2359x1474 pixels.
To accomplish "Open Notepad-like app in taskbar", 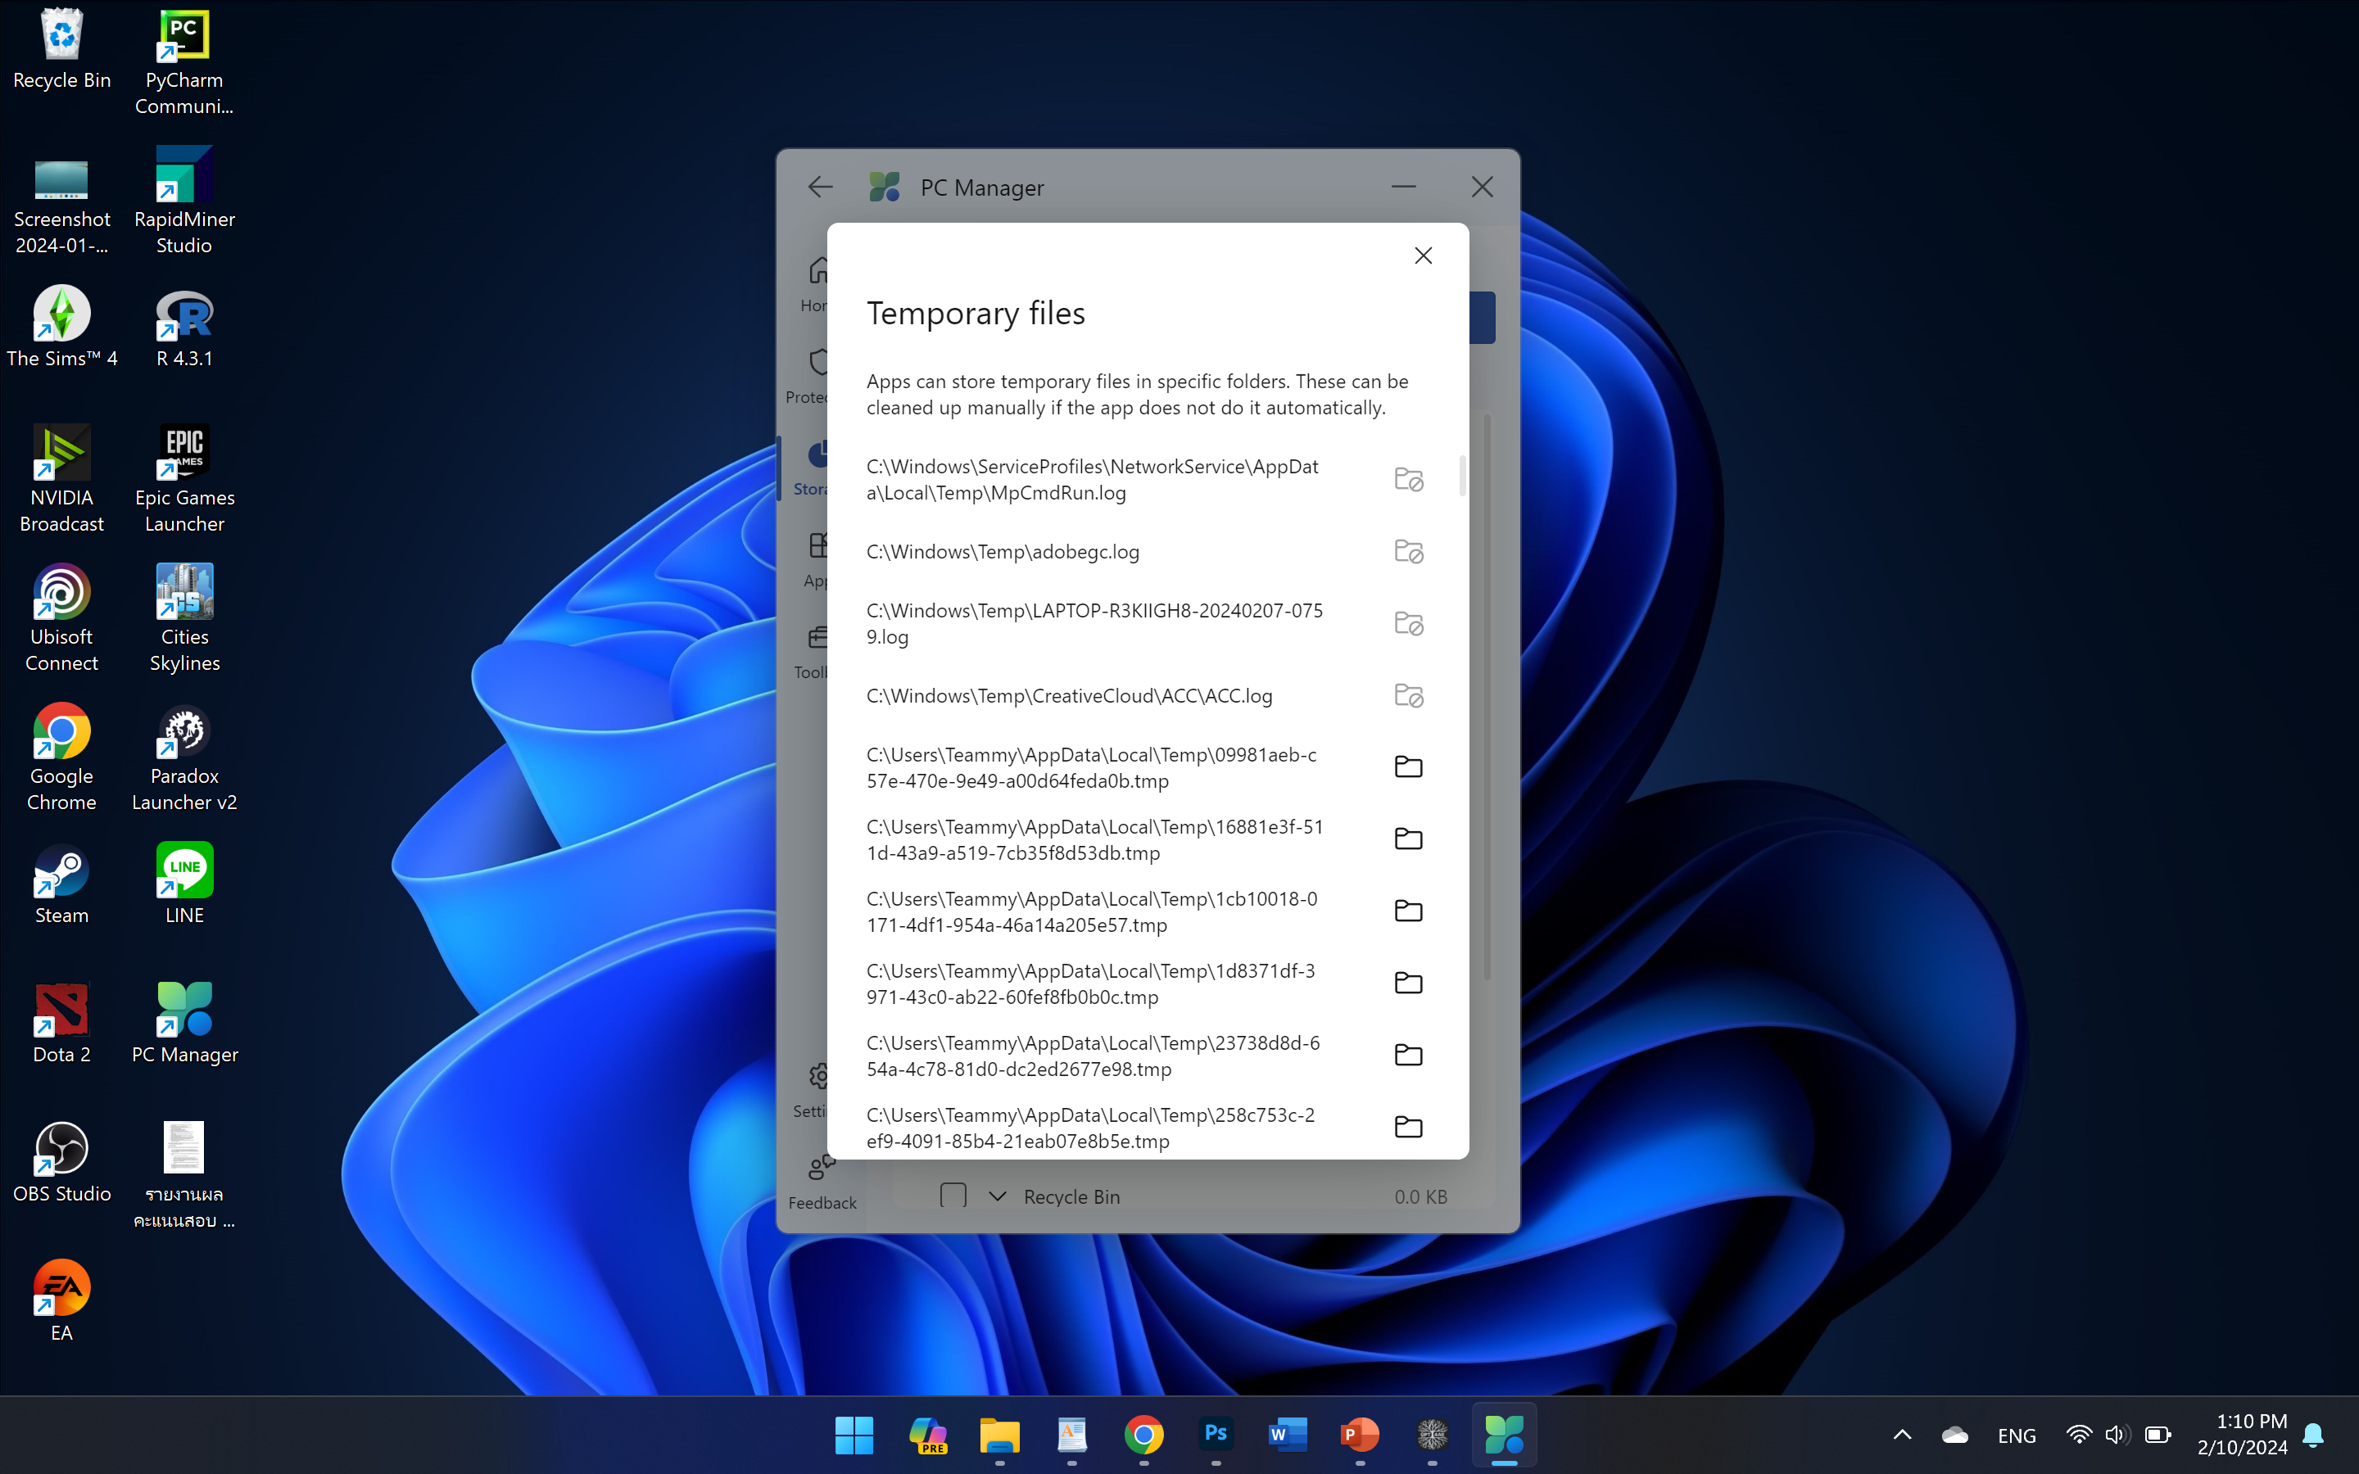I will (1071, 1435).
